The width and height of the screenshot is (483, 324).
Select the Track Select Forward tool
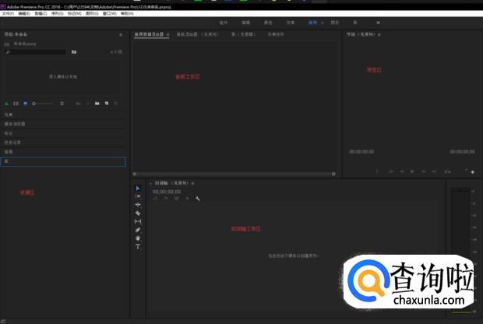[138, 196]
